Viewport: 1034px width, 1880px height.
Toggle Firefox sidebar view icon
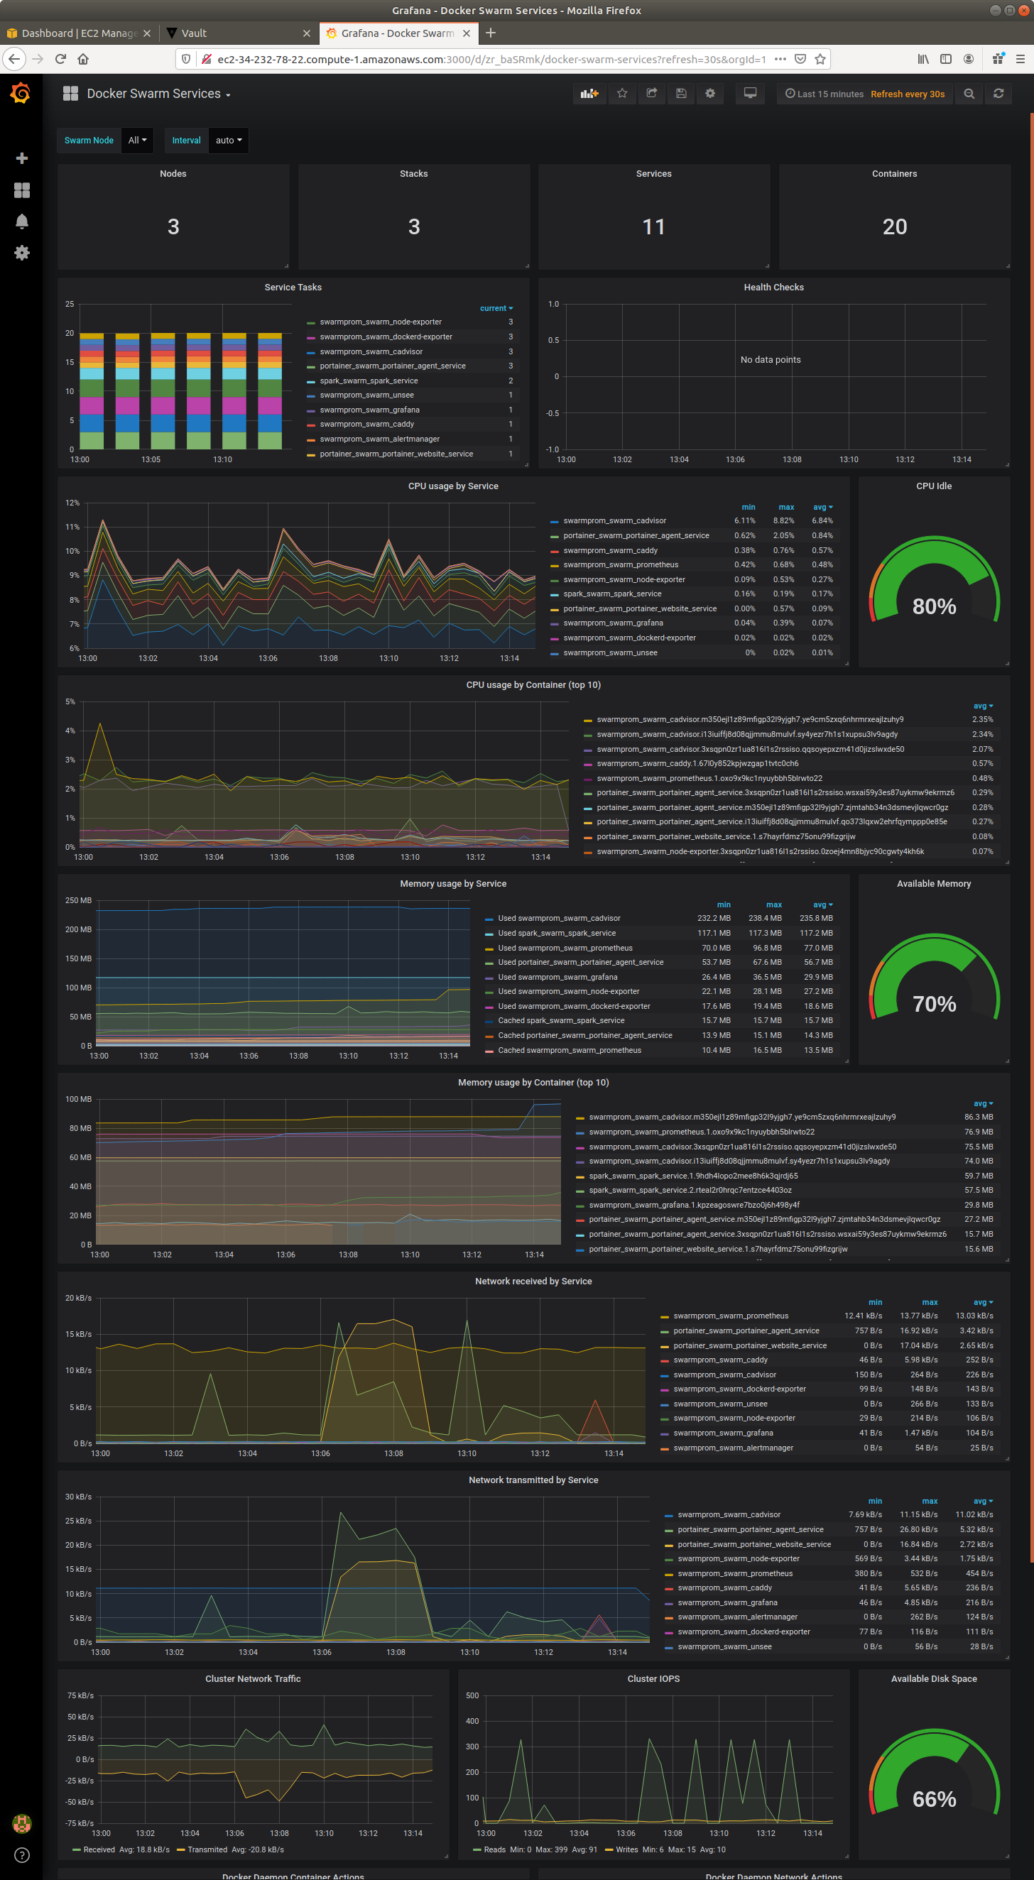[946, 59]
